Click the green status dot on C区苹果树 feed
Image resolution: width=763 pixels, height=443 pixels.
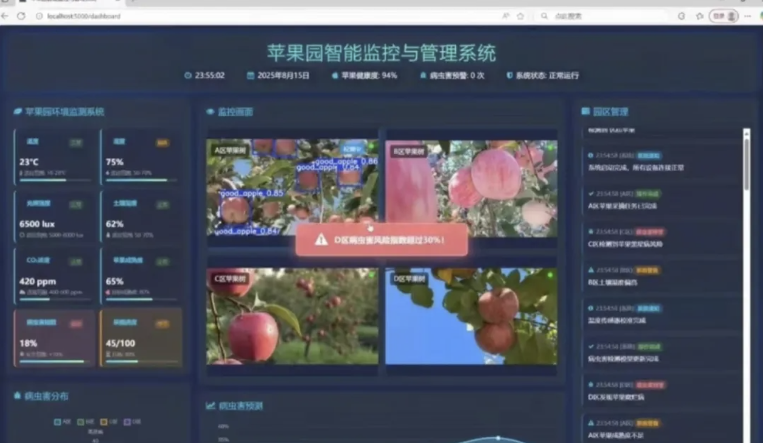371,275
